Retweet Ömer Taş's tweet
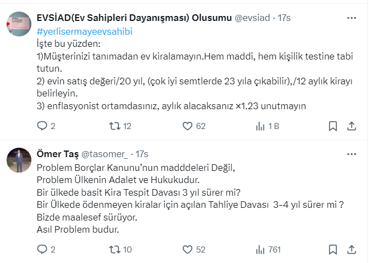 point(115,250)
